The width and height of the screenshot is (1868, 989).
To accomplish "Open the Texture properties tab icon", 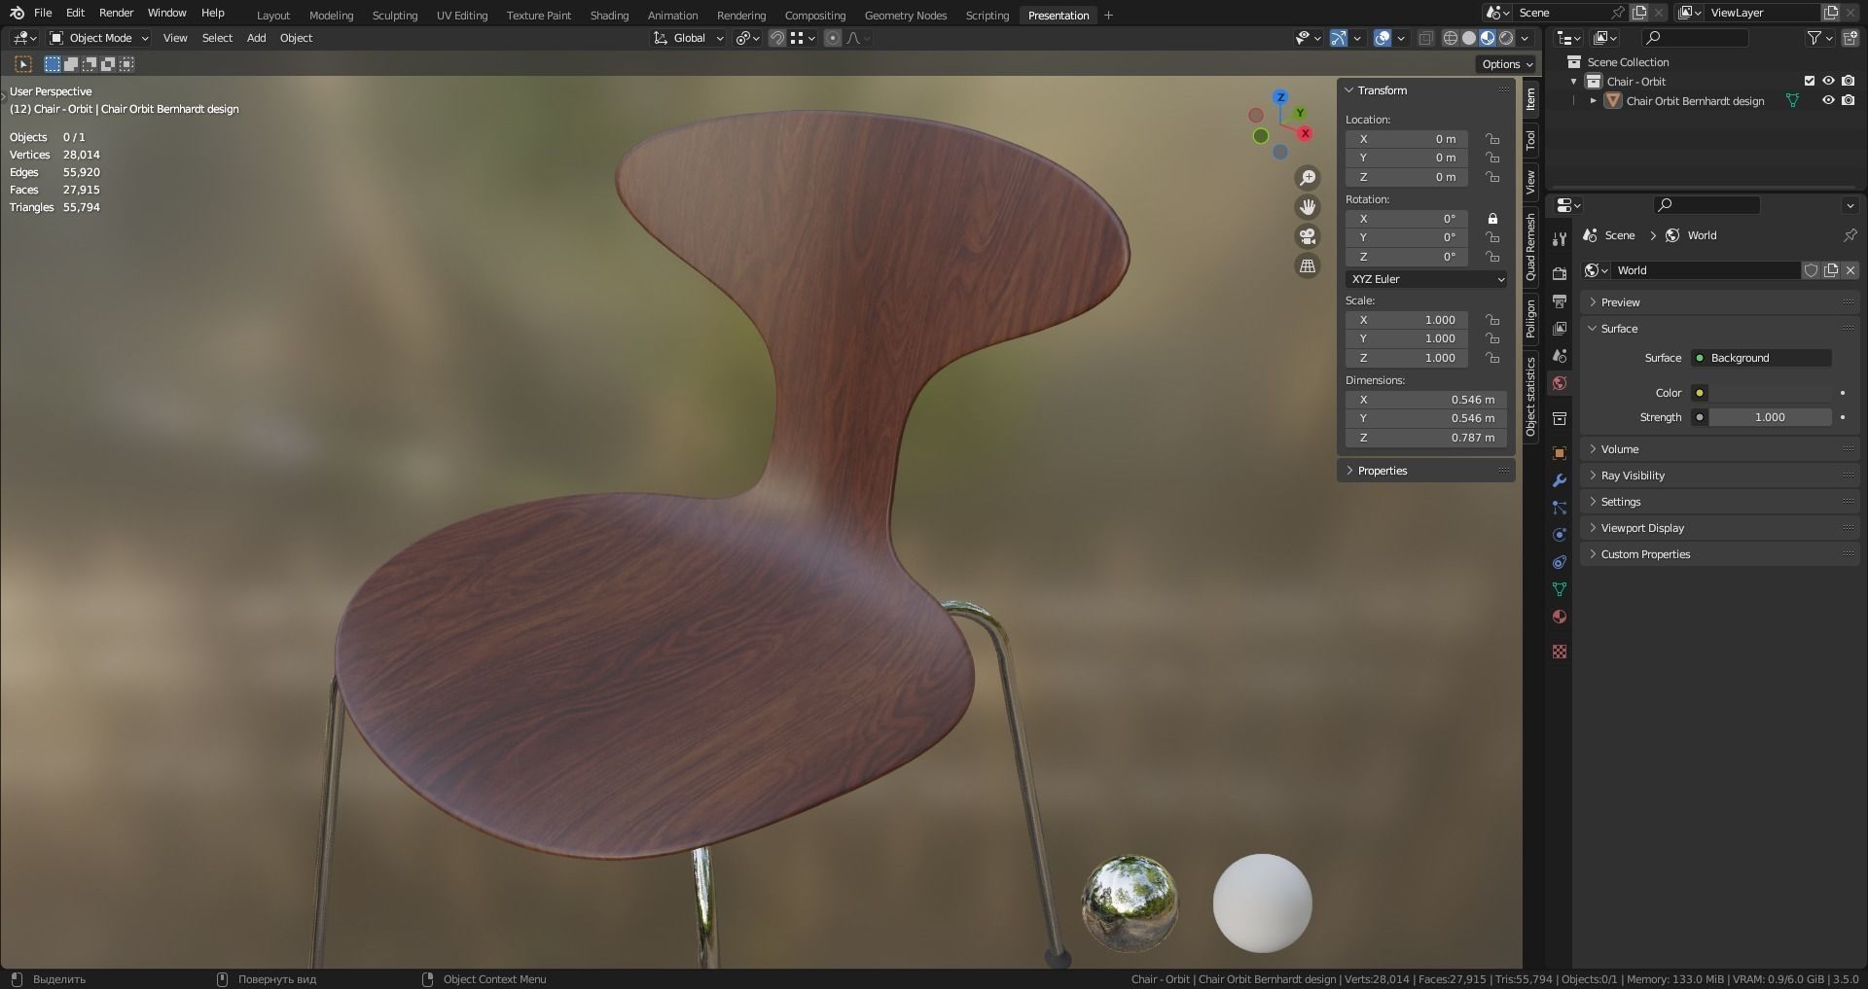I will coord(1560,652).
